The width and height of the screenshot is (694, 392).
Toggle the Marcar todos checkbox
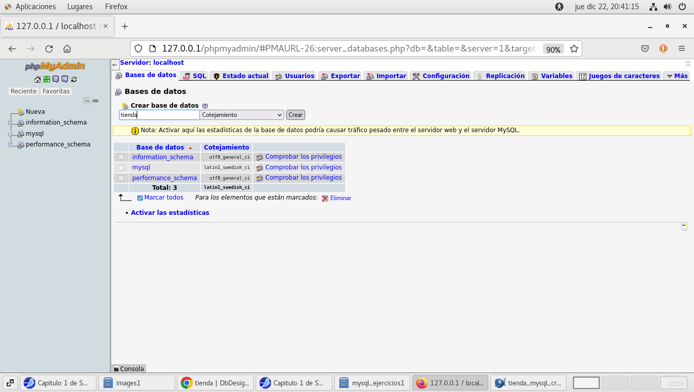pyautogui.click(x=140, y=198)
